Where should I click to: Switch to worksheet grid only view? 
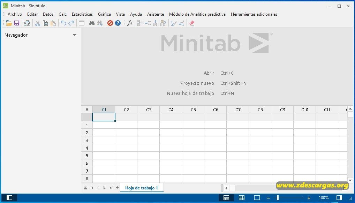[242, 197]
